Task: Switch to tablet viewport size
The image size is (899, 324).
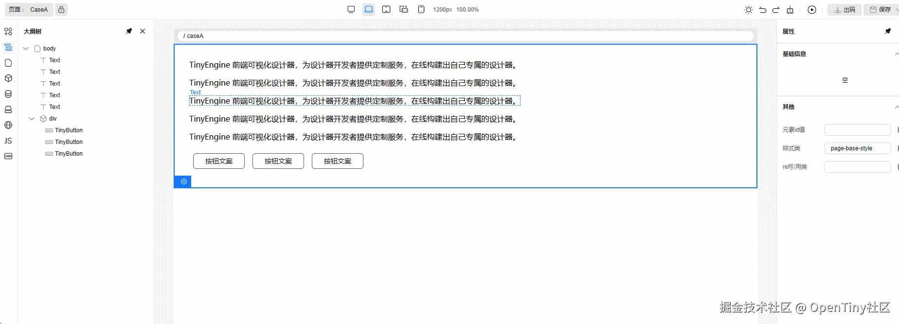Action: click(x=386, y=10)
